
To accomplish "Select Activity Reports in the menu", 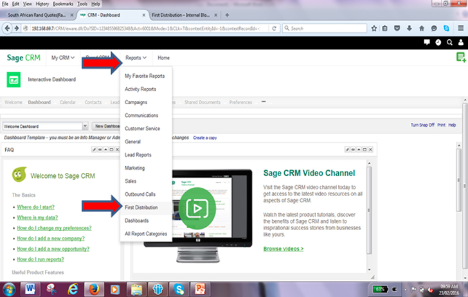I will point(140,89).
